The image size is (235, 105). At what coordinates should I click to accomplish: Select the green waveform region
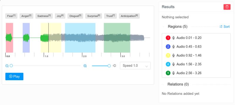117,38
